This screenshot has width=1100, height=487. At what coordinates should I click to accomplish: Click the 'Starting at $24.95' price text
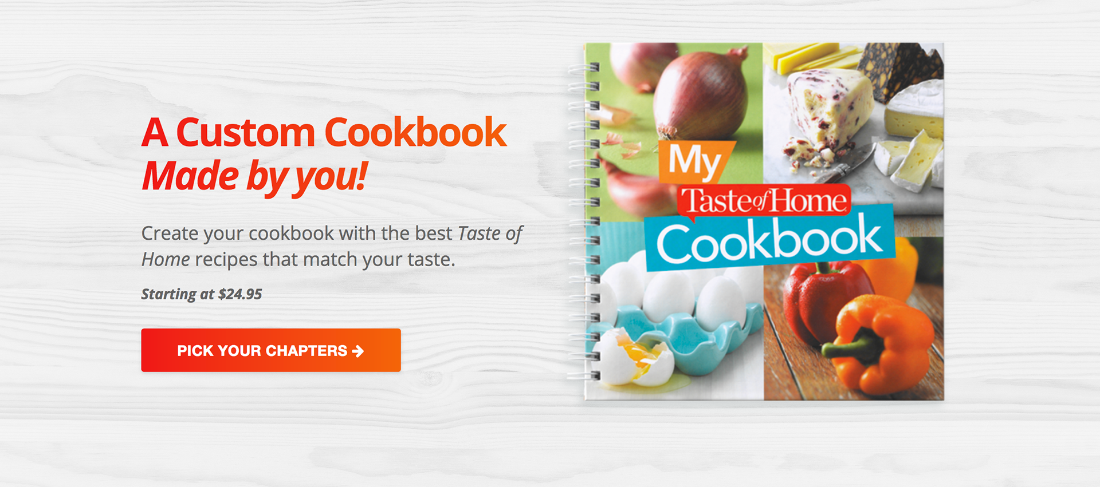tap(202, 294)
